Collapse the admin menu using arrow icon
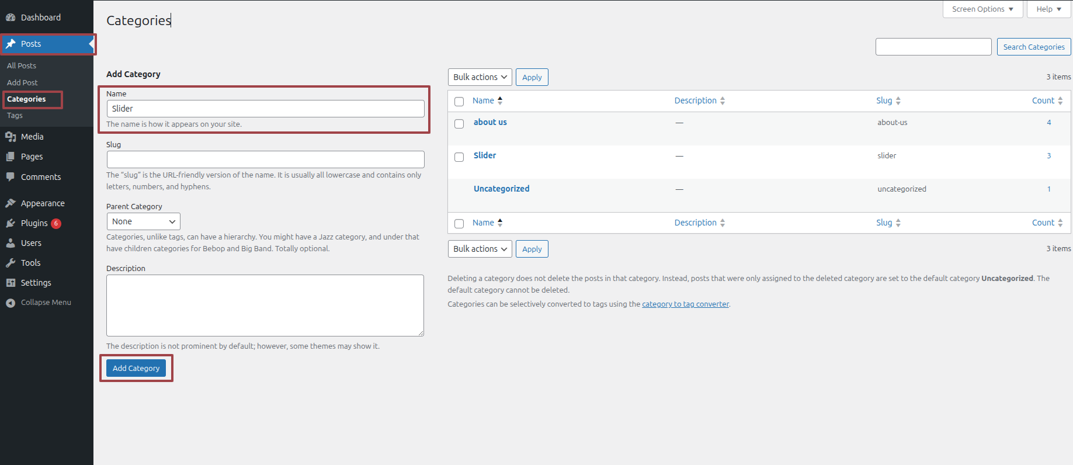 tap(11, 303)
